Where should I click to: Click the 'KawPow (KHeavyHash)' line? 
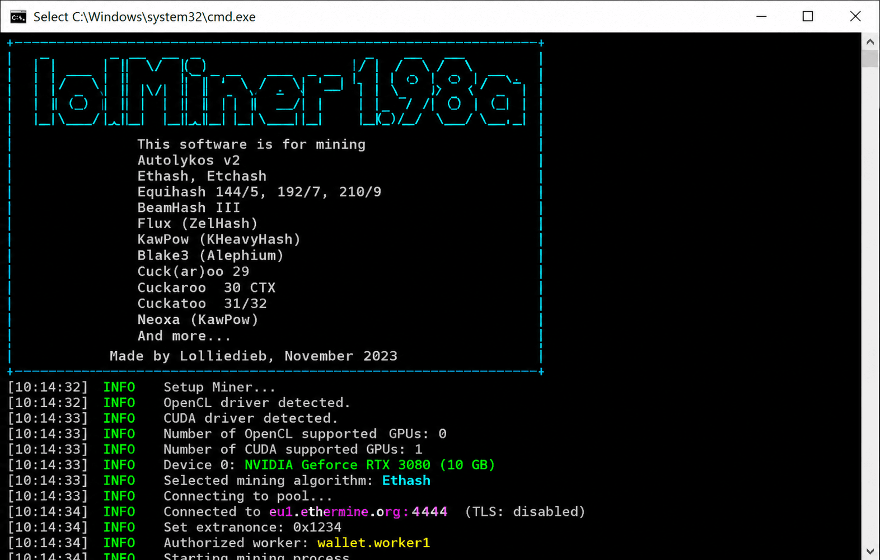point(219,239)
